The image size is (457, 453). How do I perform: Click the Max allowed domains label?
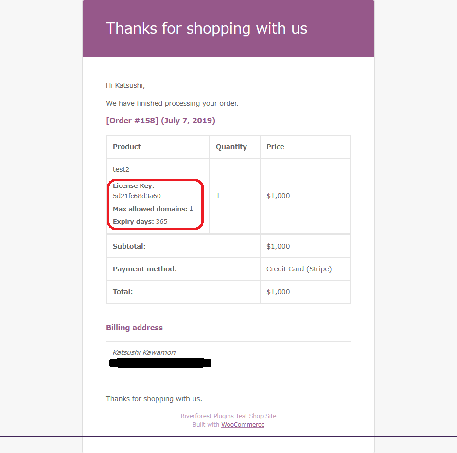point(150,209)
